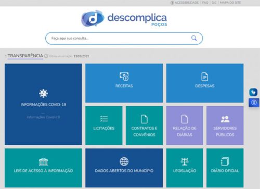Click the building icon above Leis de Acesso

(x=43, y=162)
